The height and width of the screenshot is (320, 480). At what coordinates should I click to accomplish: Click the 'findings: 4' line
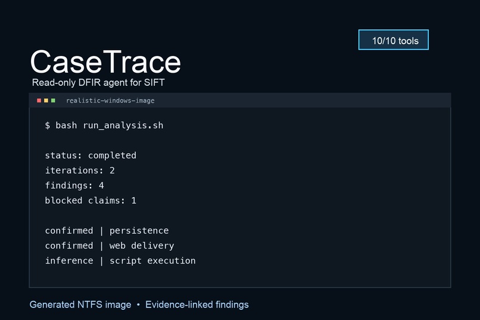tap(74, 185)
